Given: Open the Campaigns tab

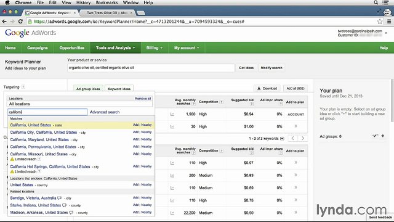Looking at the screenshot, I should click(38, 48).
